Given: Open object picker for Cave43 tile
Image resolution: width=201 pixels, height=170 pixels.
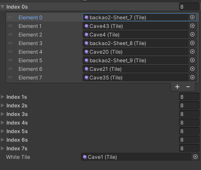Looking at the screenshot, I should click(x=192, y=26).
